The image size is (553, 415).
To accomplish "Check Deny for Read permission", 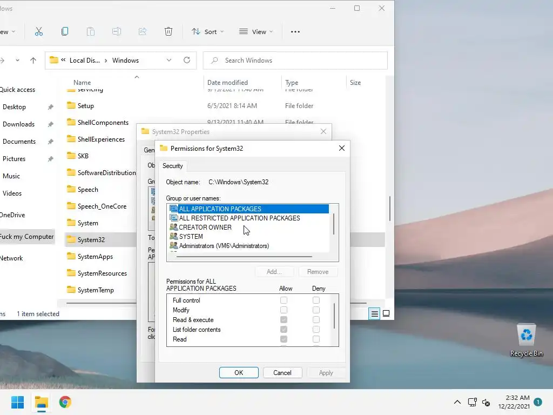I will click(316, 339).
